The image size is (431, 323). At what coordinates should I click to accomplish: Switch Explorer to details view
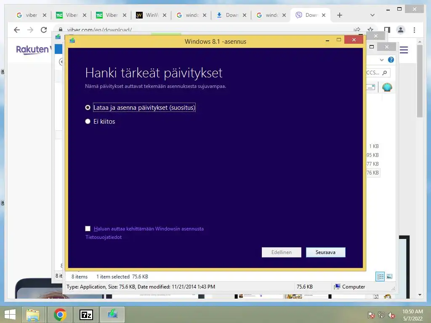click(380, 276)
